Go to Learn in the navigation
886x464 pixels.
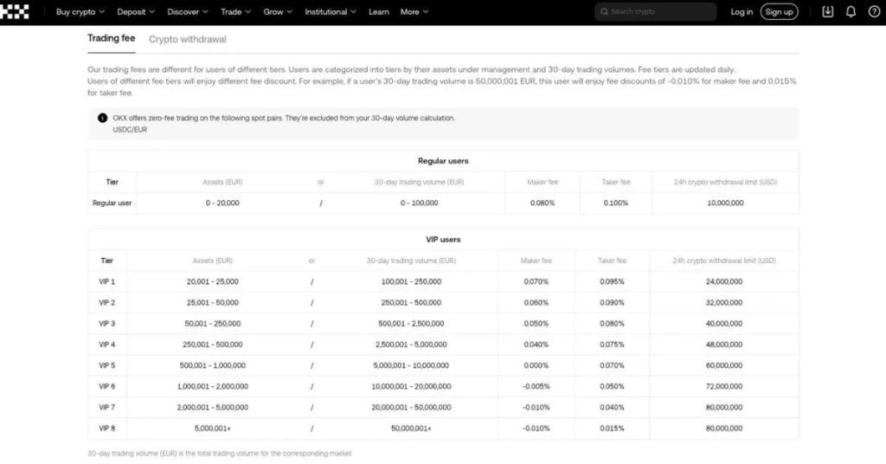pos(378,12)
